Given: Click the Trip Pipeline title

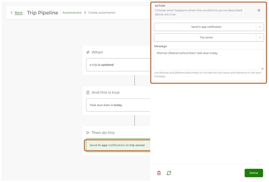Looking at the screenshot, I should click(x=43, y=13).
